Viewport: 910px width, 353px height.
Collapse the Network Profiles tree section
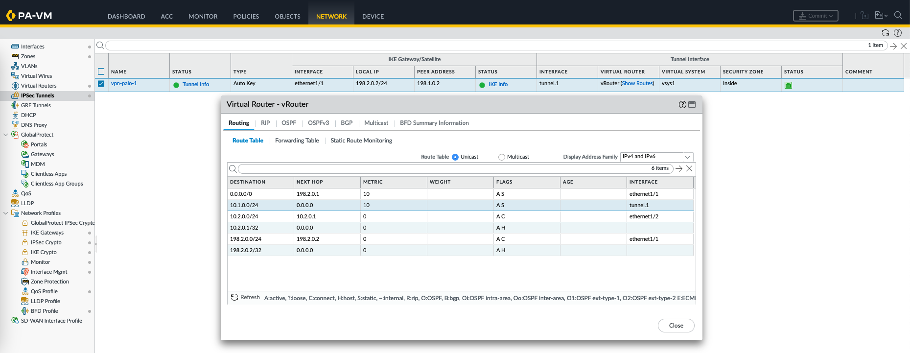(x=6, y=213)
